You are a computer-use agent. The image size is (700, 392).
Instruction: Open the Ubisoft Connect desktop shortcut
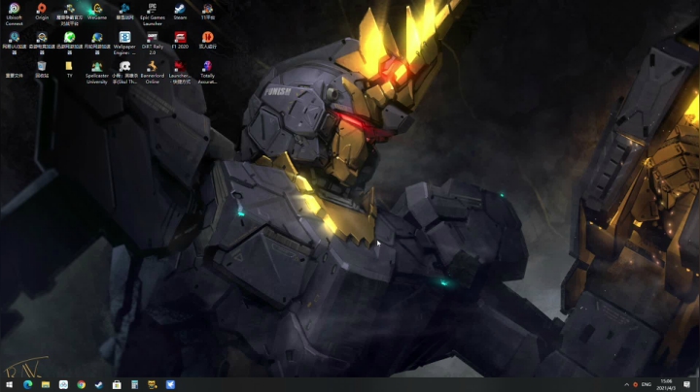pos(14,14)
